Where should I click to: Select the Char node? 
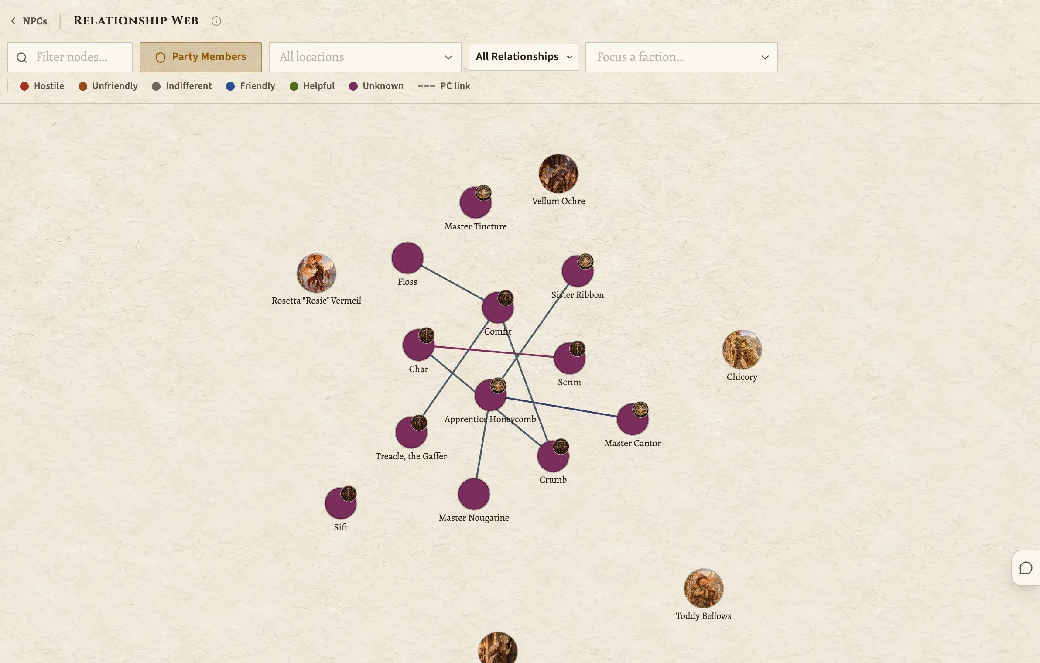418,345
